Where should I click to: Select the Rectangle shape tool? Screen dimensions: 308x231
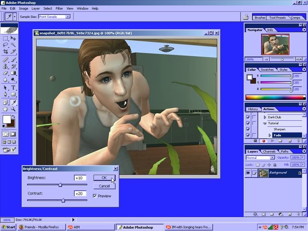[x=13, y=94]
